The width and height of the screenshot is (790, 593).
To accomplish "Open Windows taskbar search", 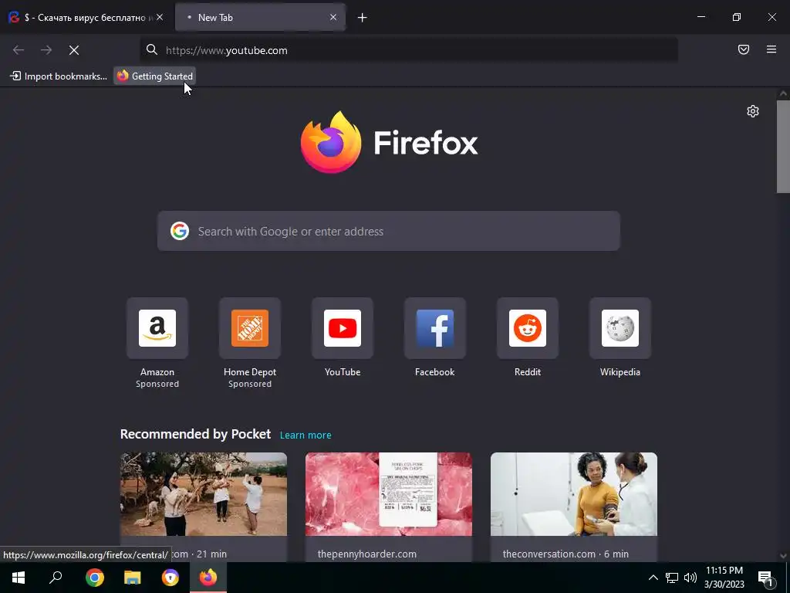I will click(56, 578).
